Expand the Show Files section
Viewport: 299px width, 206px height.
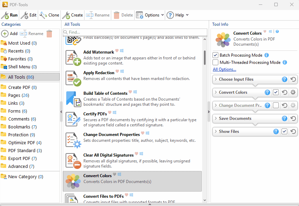click(x=216, y=131)
